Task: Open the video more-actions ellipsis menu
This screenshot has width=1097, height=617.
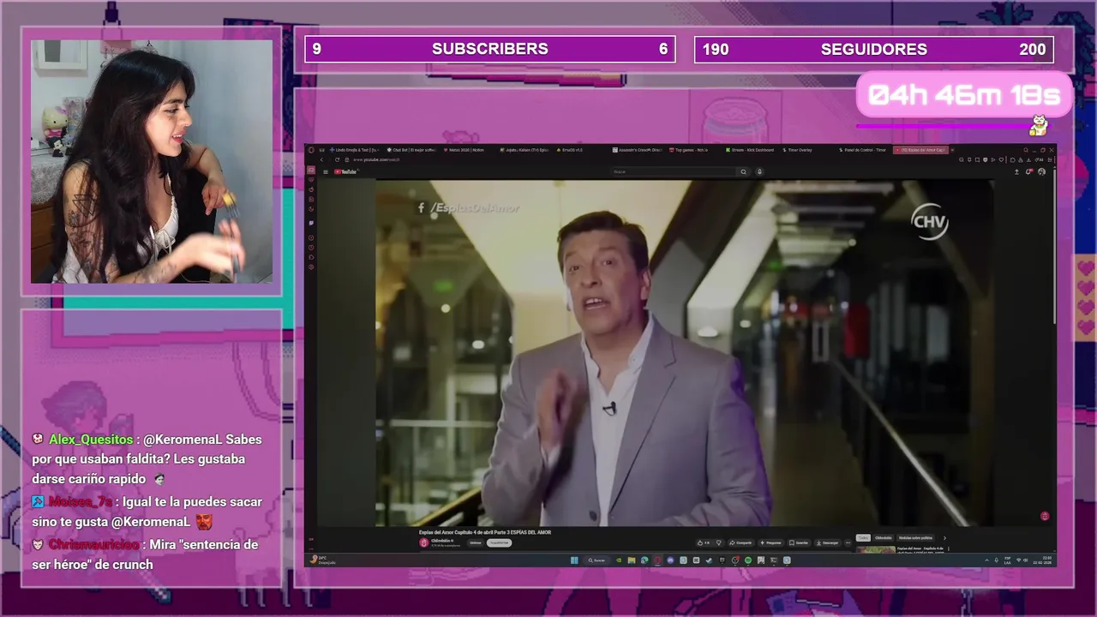Action: click(848, 542)
